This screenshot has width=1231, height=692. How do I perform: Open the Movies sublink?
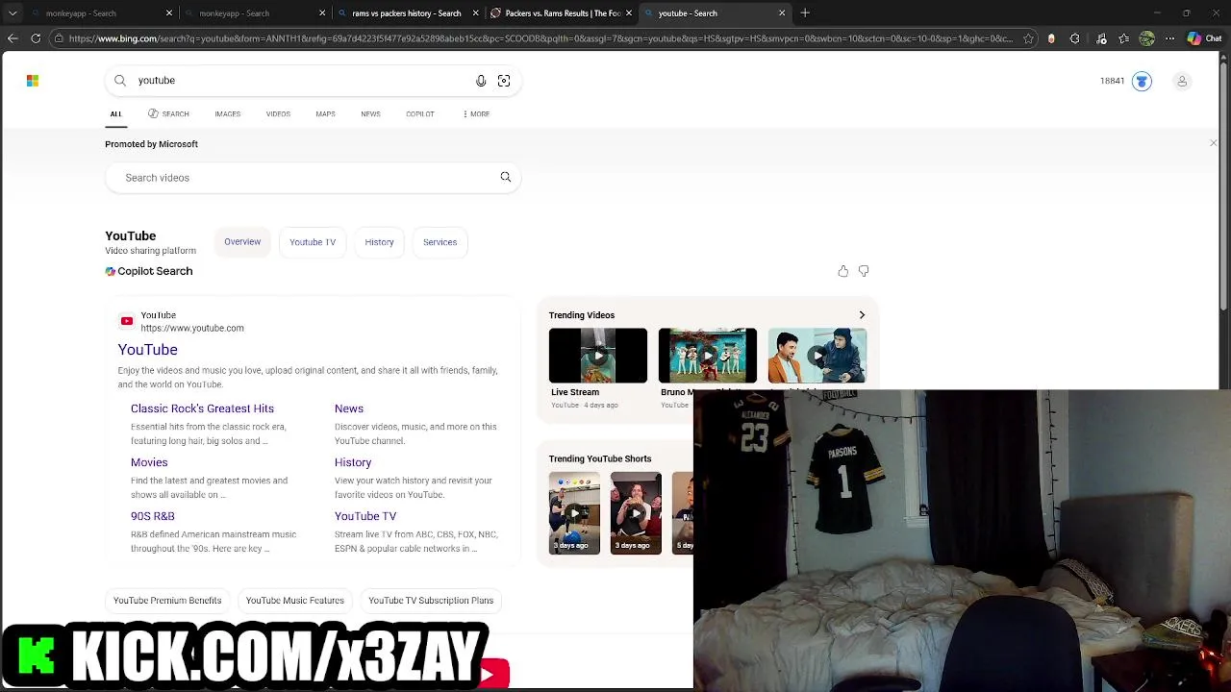(149, 462)
